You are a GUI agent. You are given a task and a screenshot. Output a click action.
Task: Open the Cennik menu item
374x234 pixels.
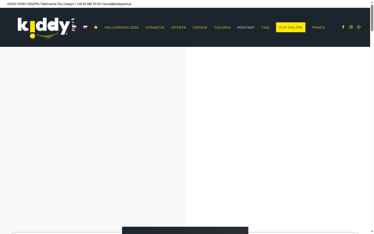(x=200, y=27)
